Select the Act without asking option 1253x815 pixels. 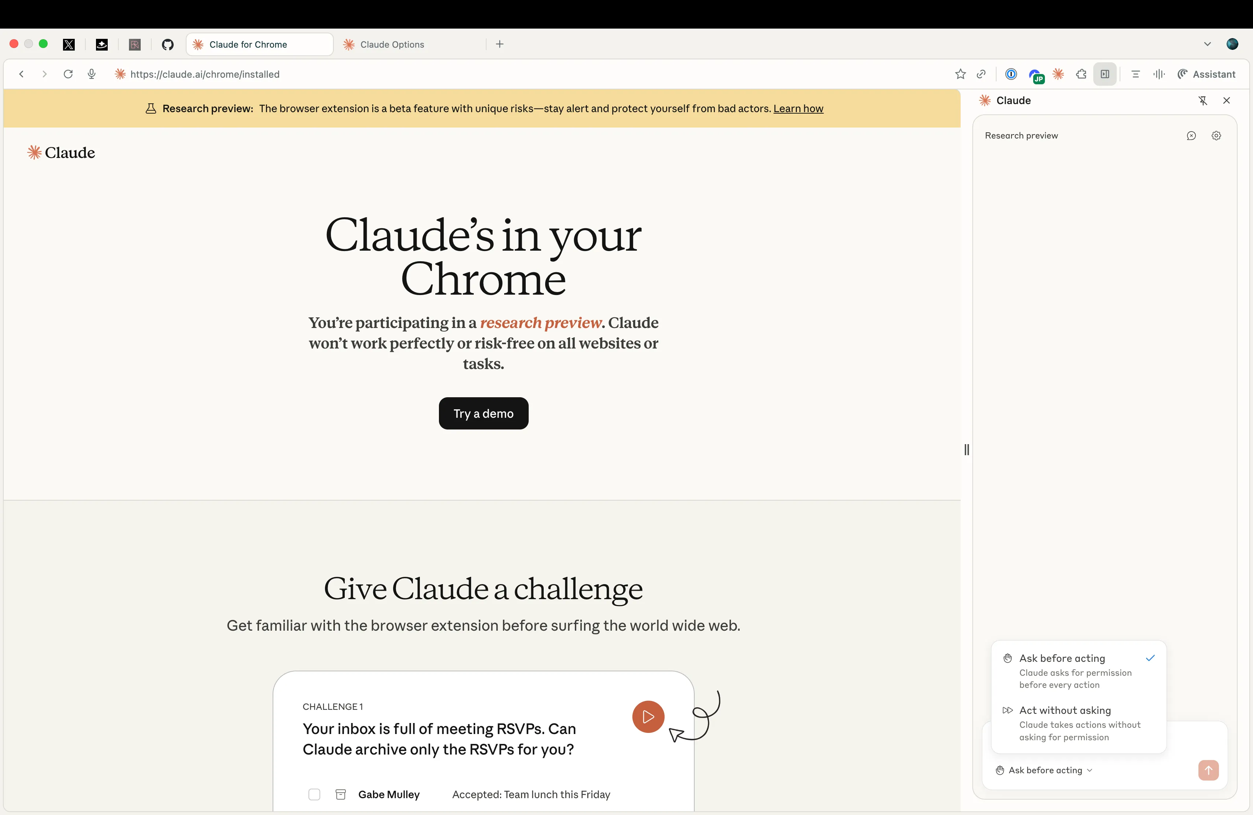click(1079, 723)
